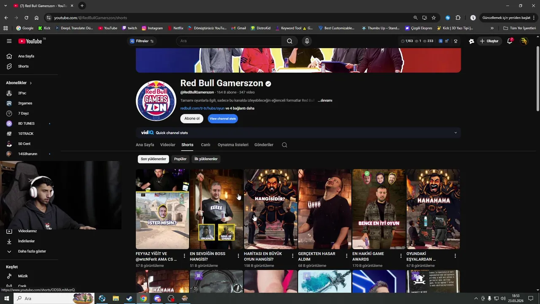Click the Chrome zoom magnifier in address bar

coord(416,18)
